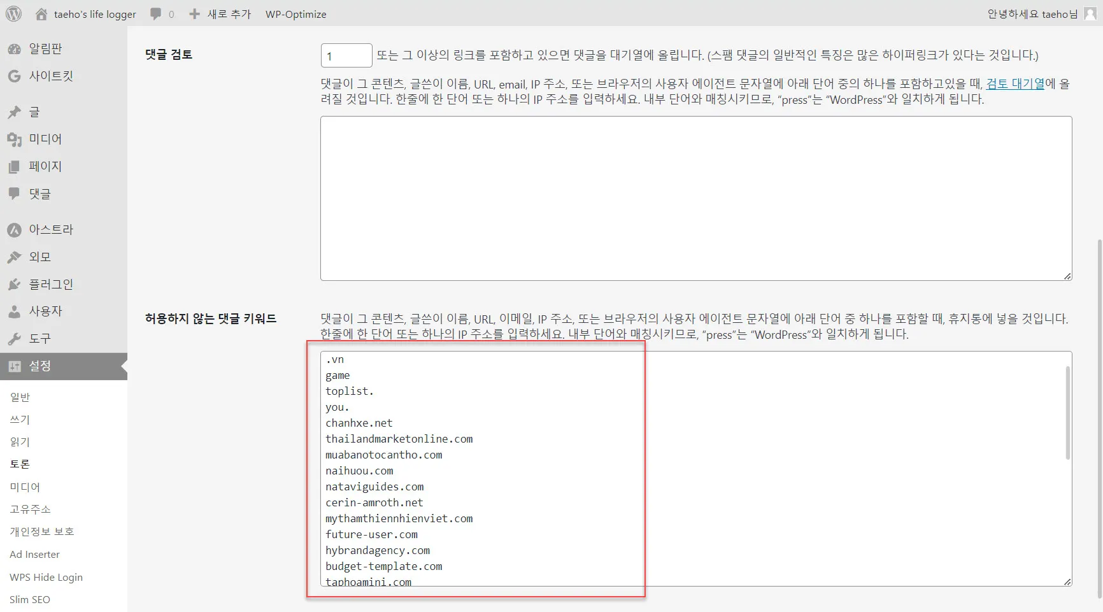This screenshot has width=1103, height=612.
Task: Click the 글 pushpin icon
Action: [x=14, y=113]
